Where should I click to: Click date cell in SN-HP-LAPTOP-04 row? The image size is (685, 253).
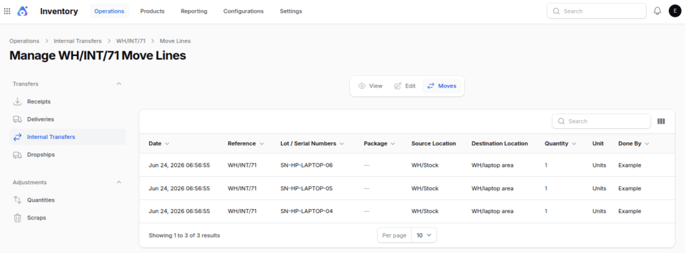point(179,211)
